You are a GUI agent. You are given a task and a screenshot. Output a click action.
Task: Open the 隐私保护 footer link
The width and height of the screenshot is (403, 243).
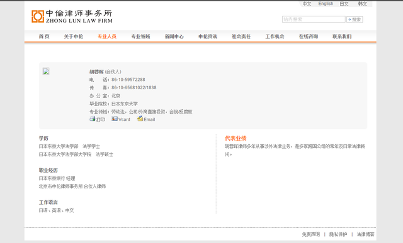pos(338,234)
